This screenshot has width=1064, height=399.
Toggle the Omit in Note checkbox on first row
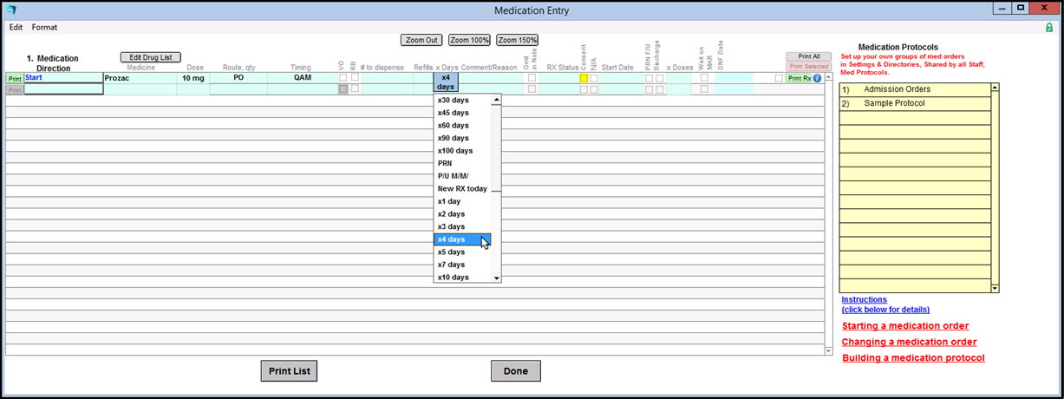click(532, 78)
